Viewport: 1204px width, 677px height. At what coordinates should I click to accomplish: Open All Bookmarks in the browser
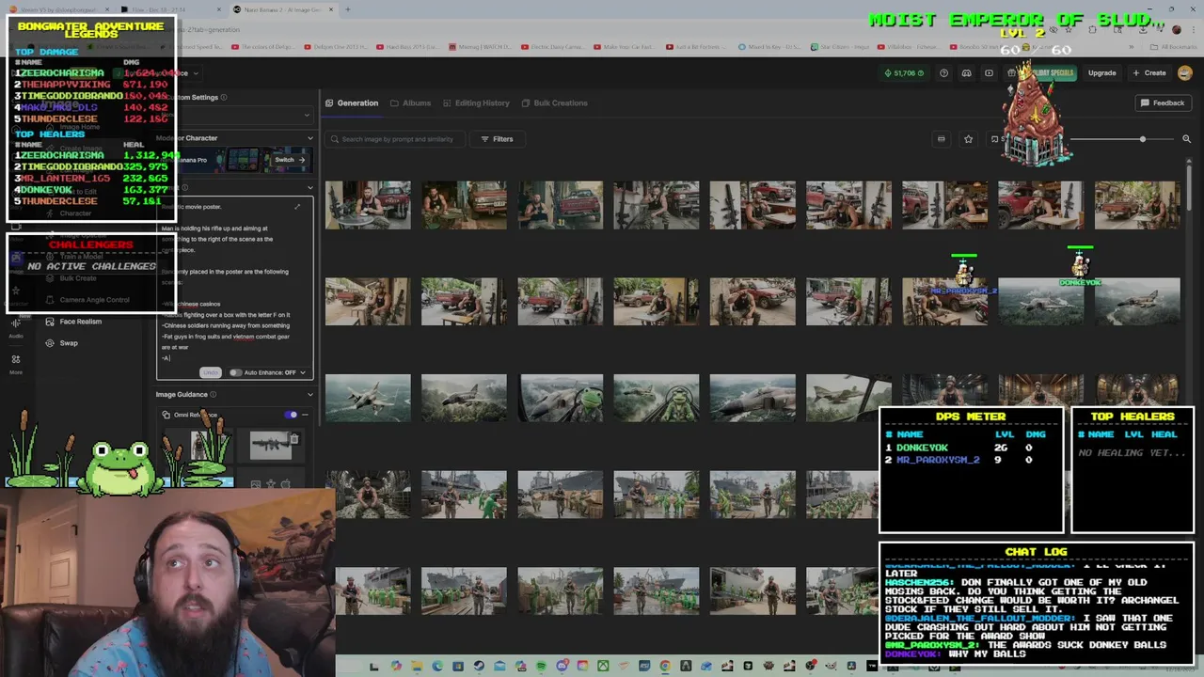click(x=1174, y=47)
